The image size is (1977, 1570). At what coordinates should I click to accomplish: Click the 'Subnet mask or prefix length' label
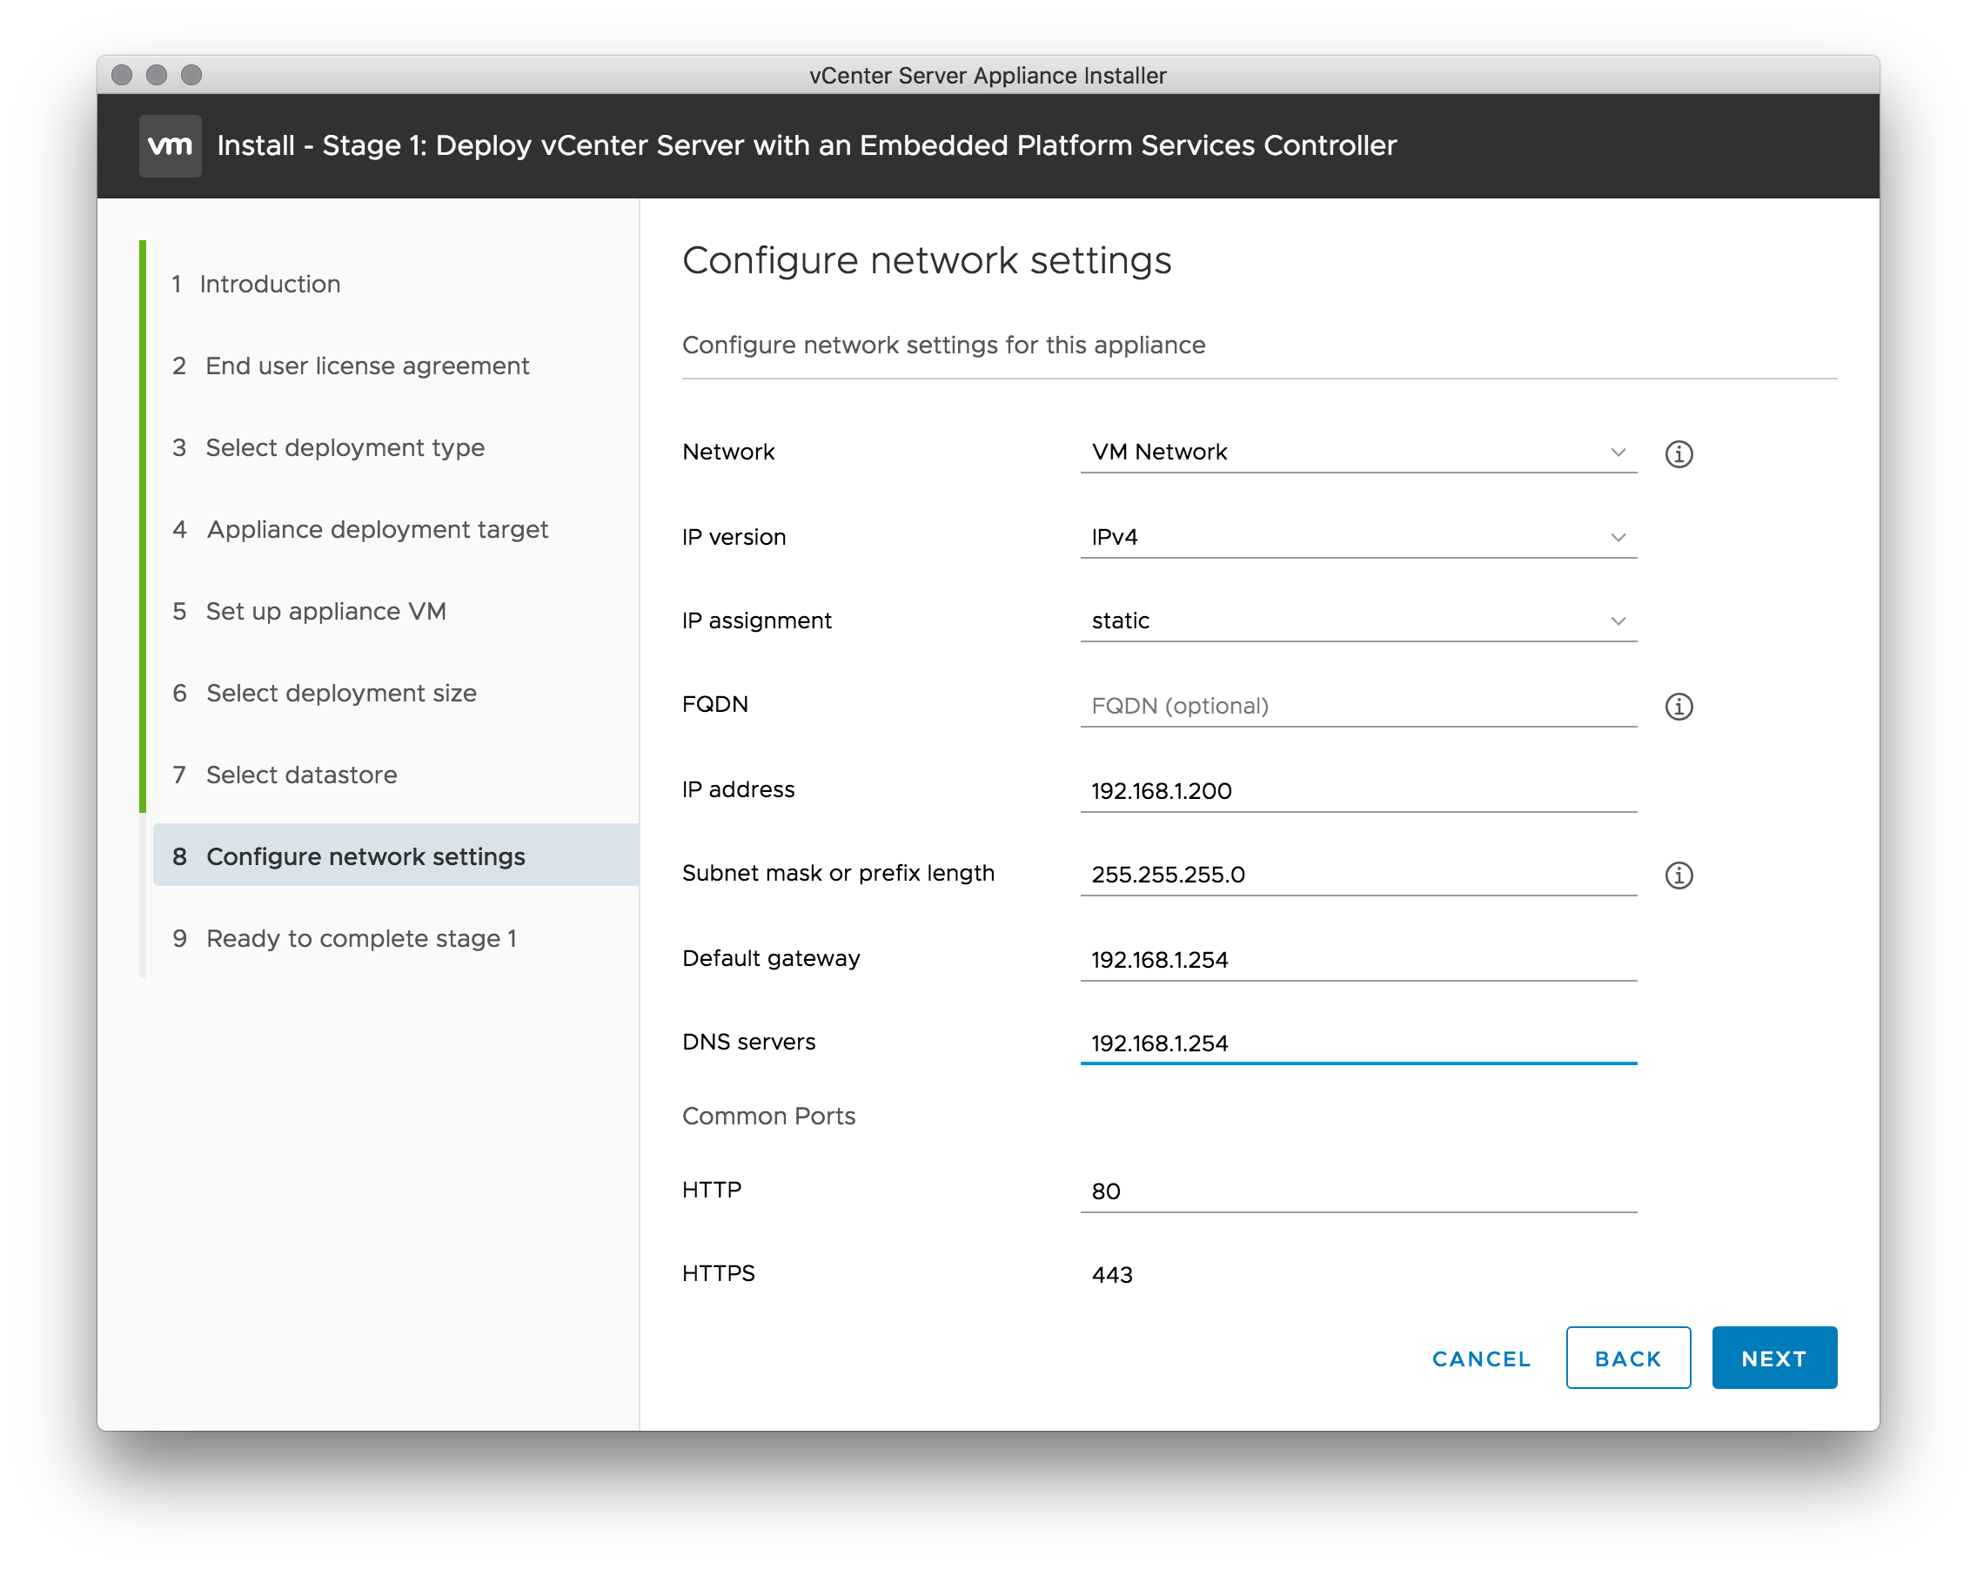click(x=838, y=873)
